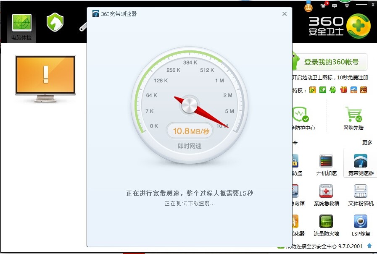The width and height of the screenshot is (377, 254).
Task: Click the 10.8MB/秒 speed readout
Action: [x=191, y=131]
